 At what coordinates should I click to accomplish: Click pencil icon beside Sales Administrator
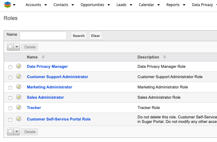click(19, 97)
